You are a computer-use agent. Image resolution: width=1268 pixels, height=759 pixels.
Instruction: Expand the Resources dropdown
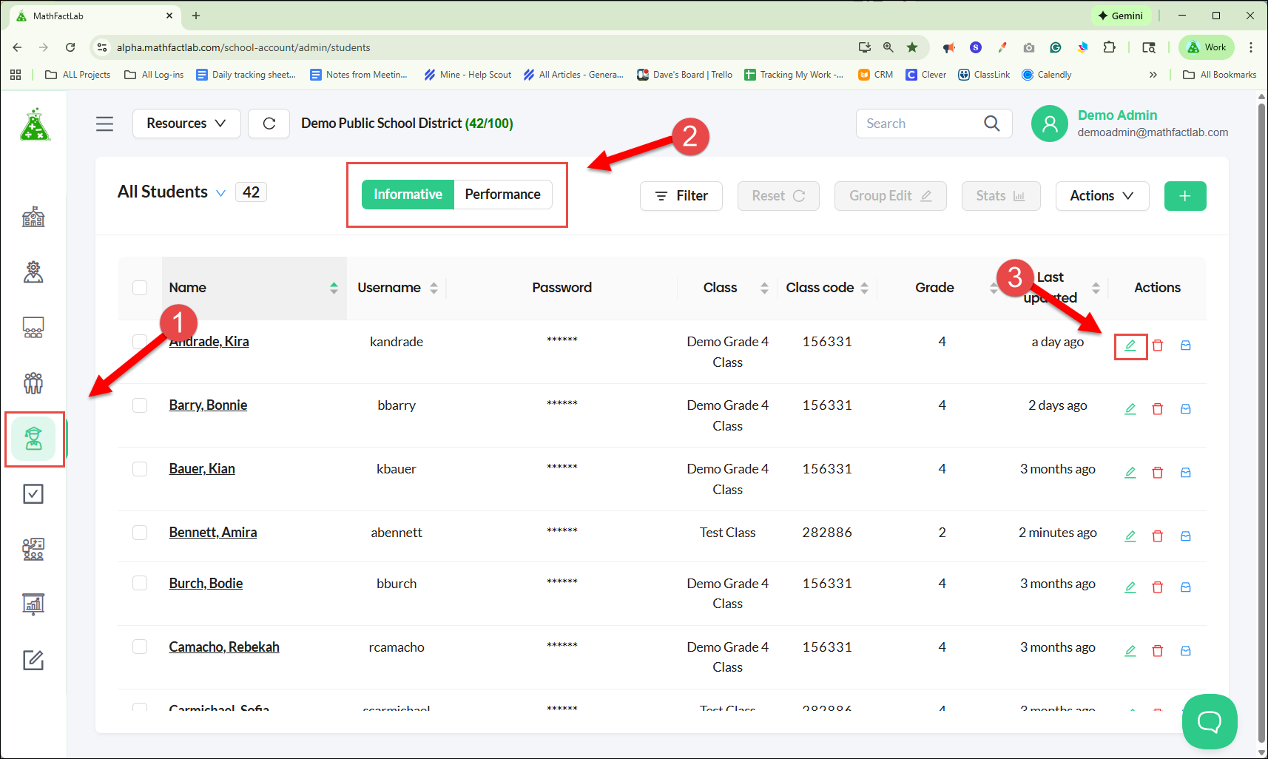[186, 124]
